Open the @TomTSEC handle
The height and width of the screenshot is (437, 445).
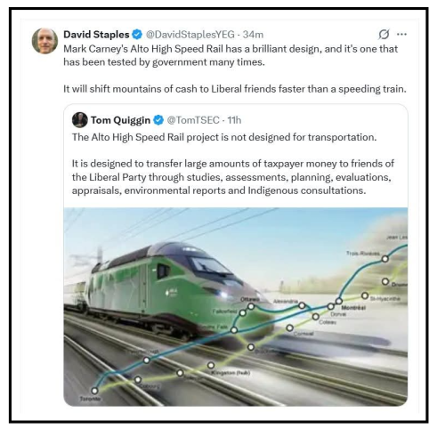(x=193, y=120)
